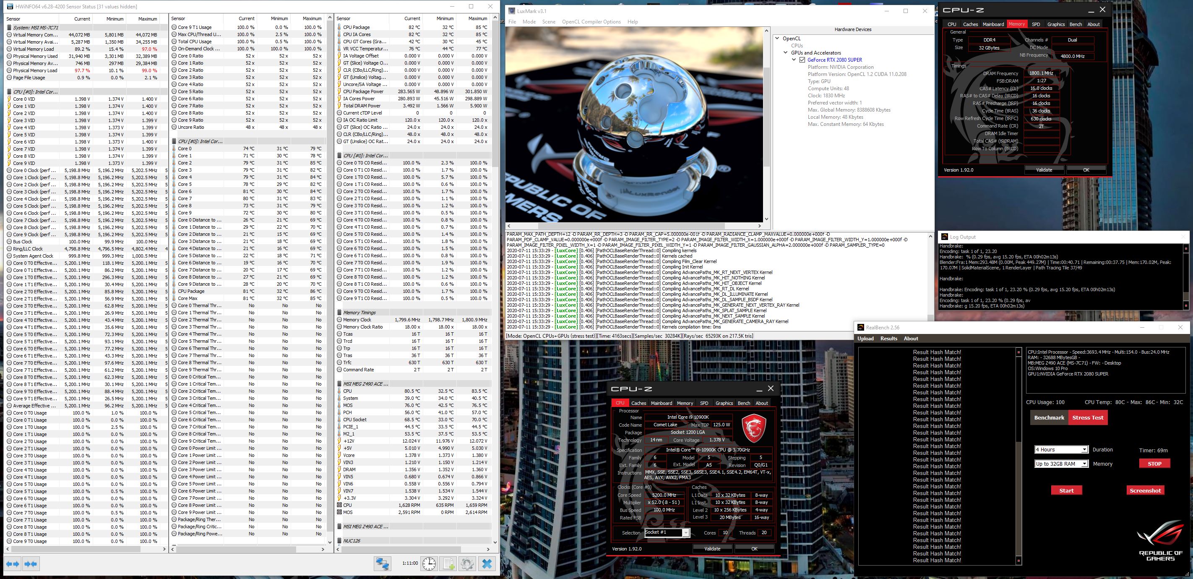1193x579 pixels.
Task: Collapse GeForce RTX 2080 SUPER details arrow
Action: [794, 60]
